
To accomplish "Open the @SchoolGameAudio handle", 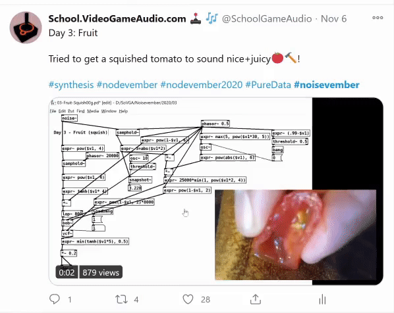I will (x=267, y=19).
